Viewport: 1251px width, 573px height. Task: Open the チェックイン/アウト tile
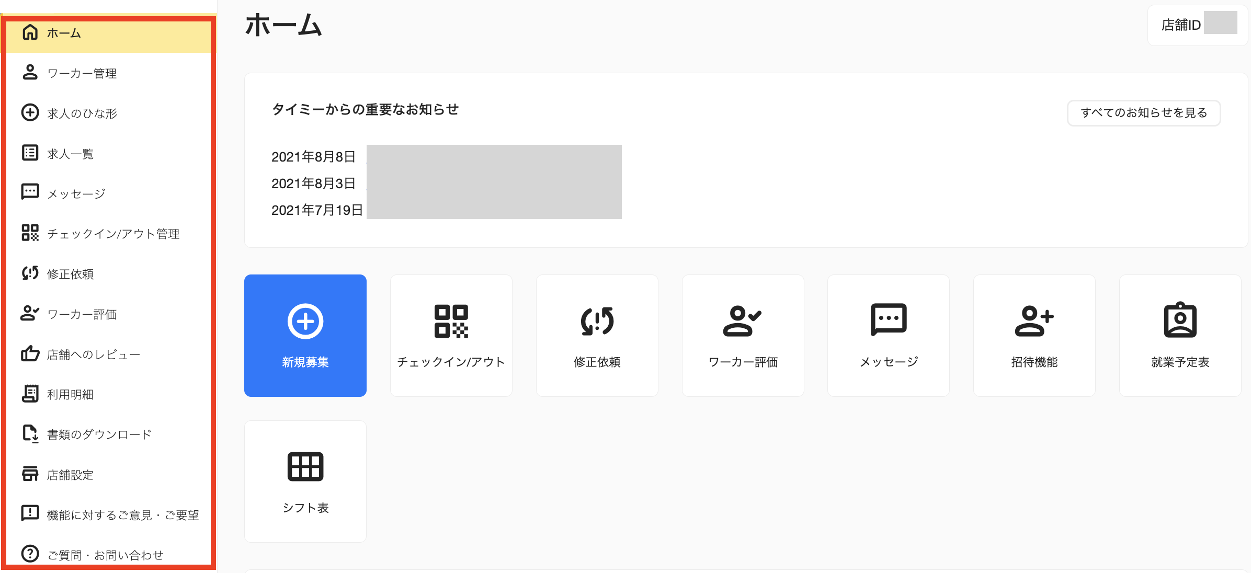(451, 336)
